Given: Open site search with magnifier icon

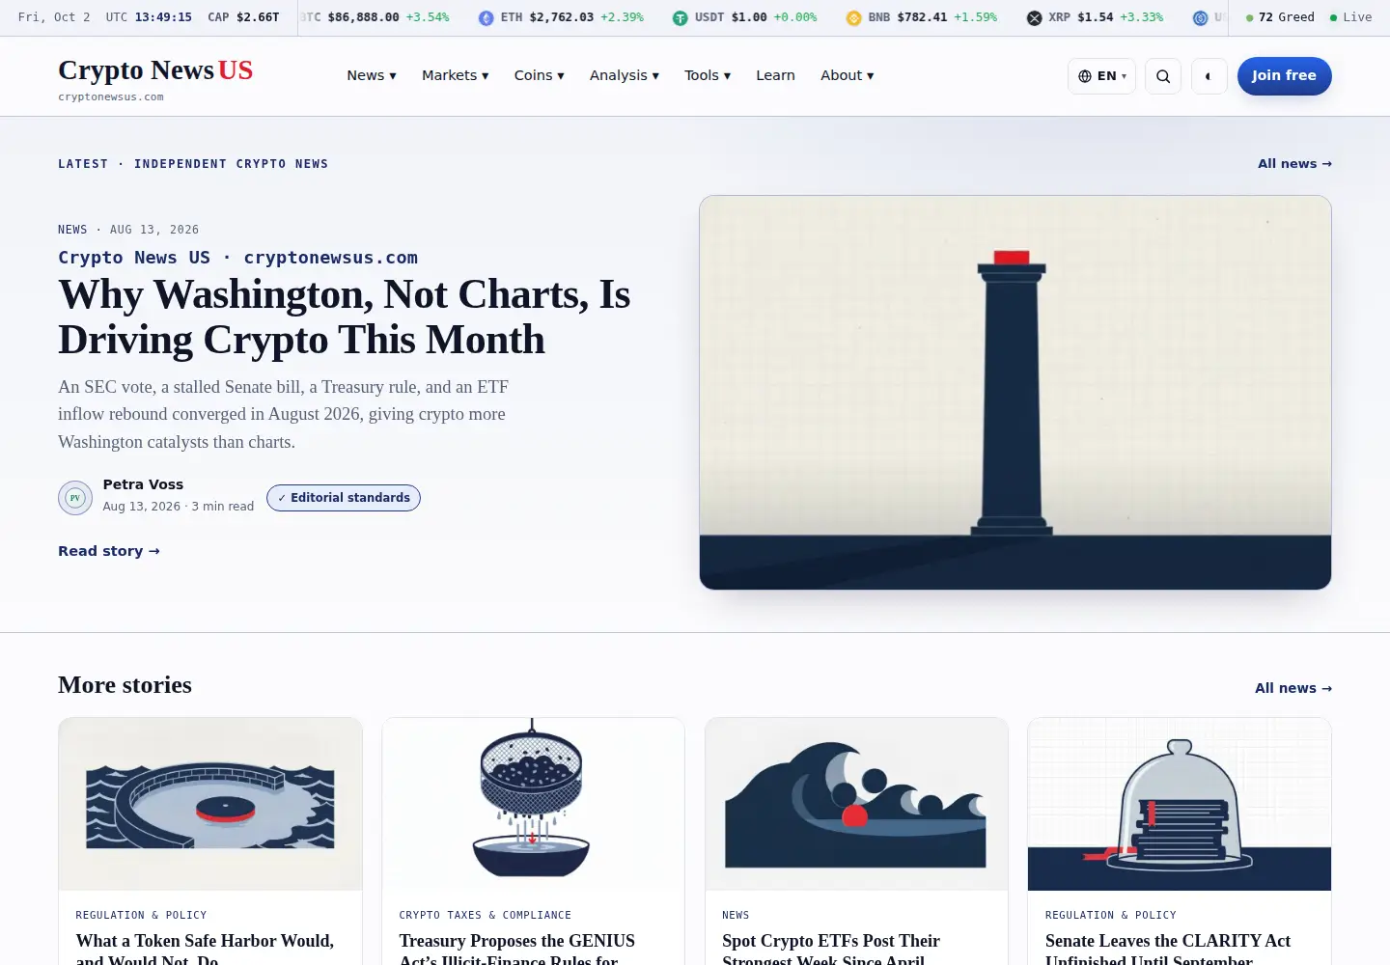Looking at the screenshot, I should tap(1163, 76).
